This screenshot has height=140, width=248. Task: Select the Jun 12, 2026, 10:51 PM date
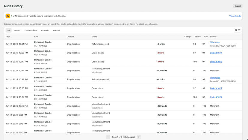coord(16,44)
